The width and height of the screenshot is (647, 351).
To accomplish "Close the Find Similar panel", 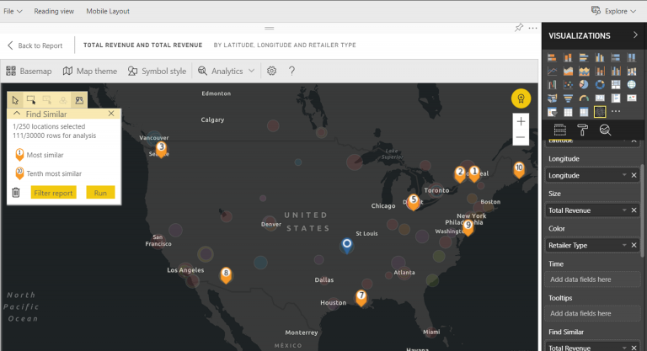I will [x=111, y=114].
